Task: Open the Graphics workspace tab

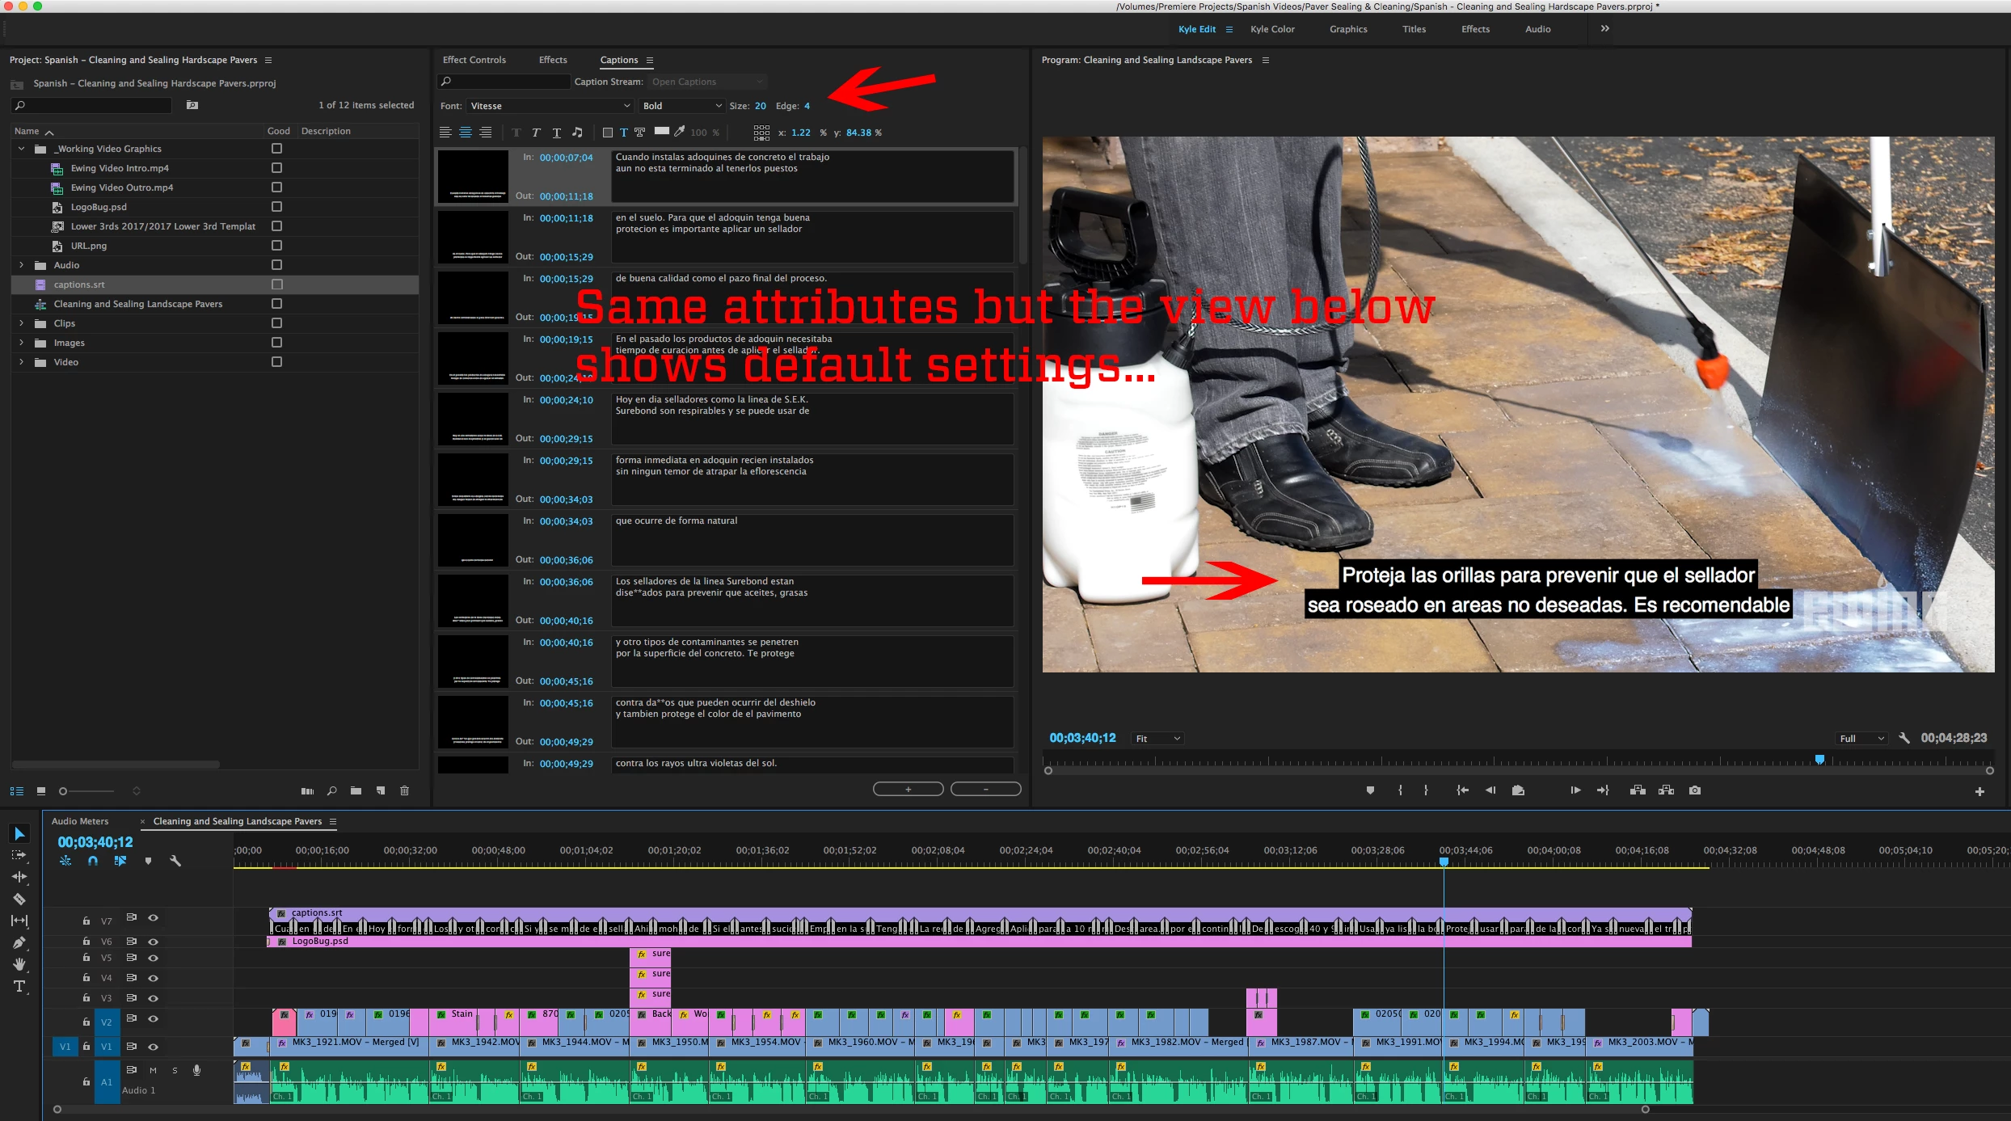Action: point(1348,29)
